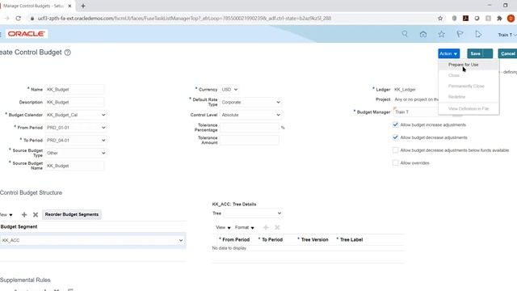Go to Home via house icon
This screenshot has width=517, height=291.
point(423,34)
